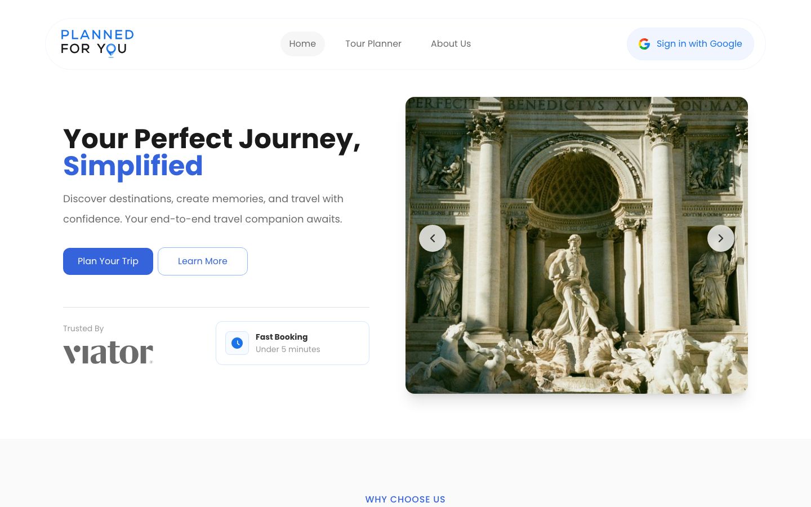Viewport: 811px width, 507px height.
Task: Click the 'Under 5 minutes' text
Action: click(x=288, y=349)
